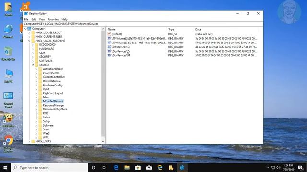Viewport: 307px width, 172px height.
Task: Open the Help menu
Action: coord(64,19)
